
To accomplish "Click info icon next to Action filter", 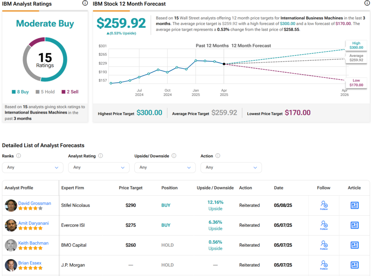I will [218, 156].
